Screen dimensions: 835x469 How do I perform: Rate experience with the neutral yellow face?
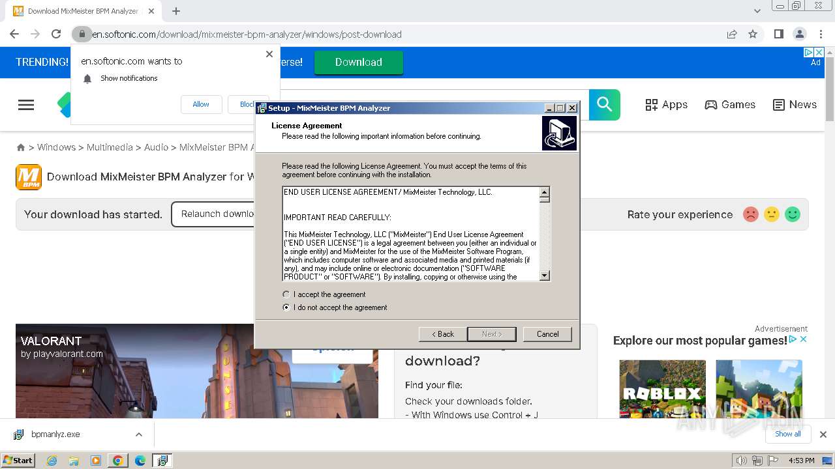tap(772, 214)
